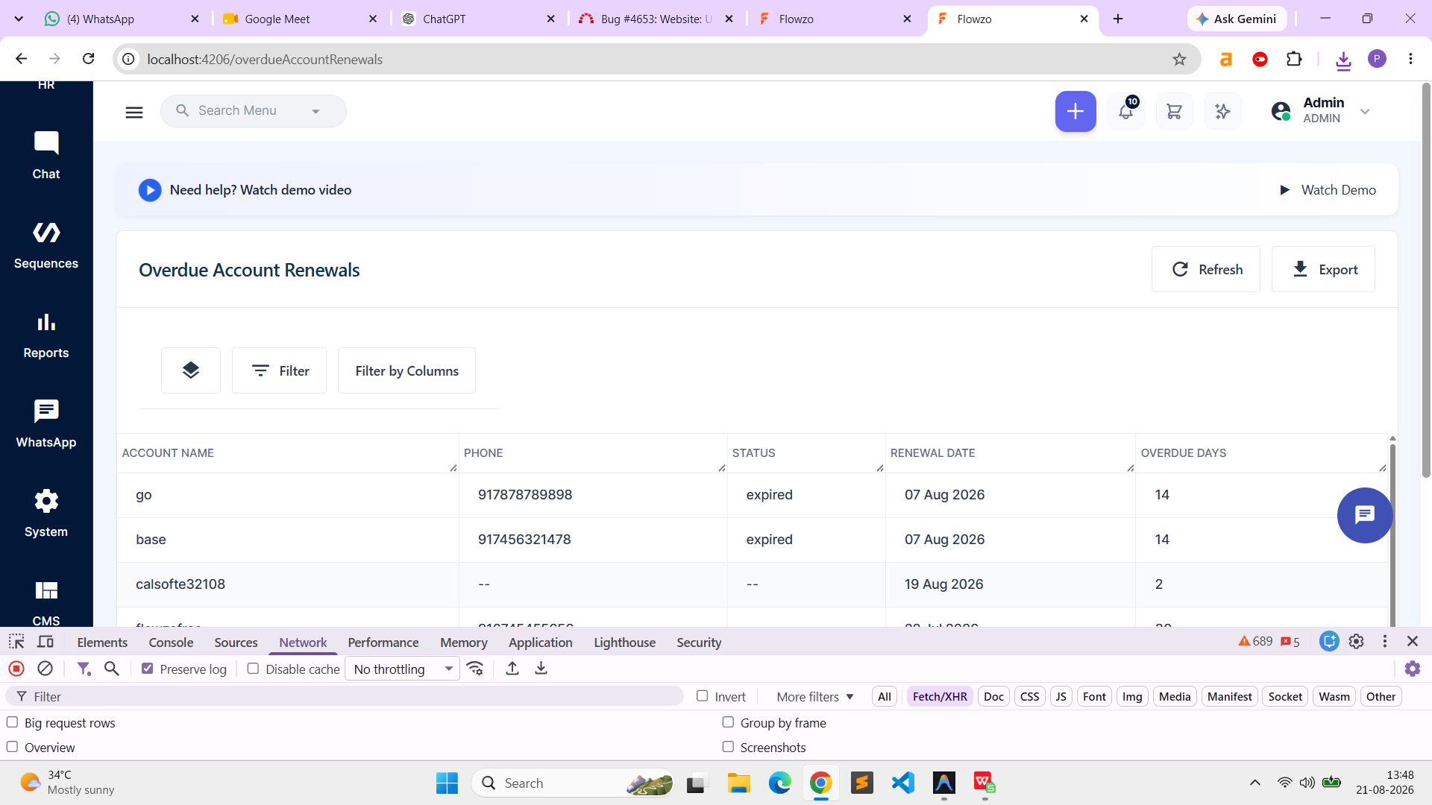
Task: Switch to DevTools Elements tab
Action: [x=102, y=643]
